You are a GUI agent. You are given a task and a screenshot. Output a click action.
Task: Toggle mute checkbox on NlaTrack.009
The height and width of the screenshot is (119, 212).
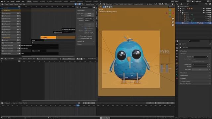[18, 13]
